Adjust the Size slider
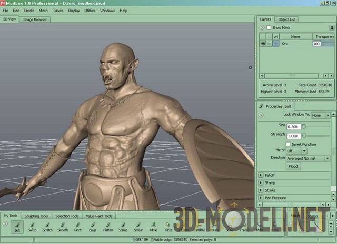 click(x=311, y=127)
